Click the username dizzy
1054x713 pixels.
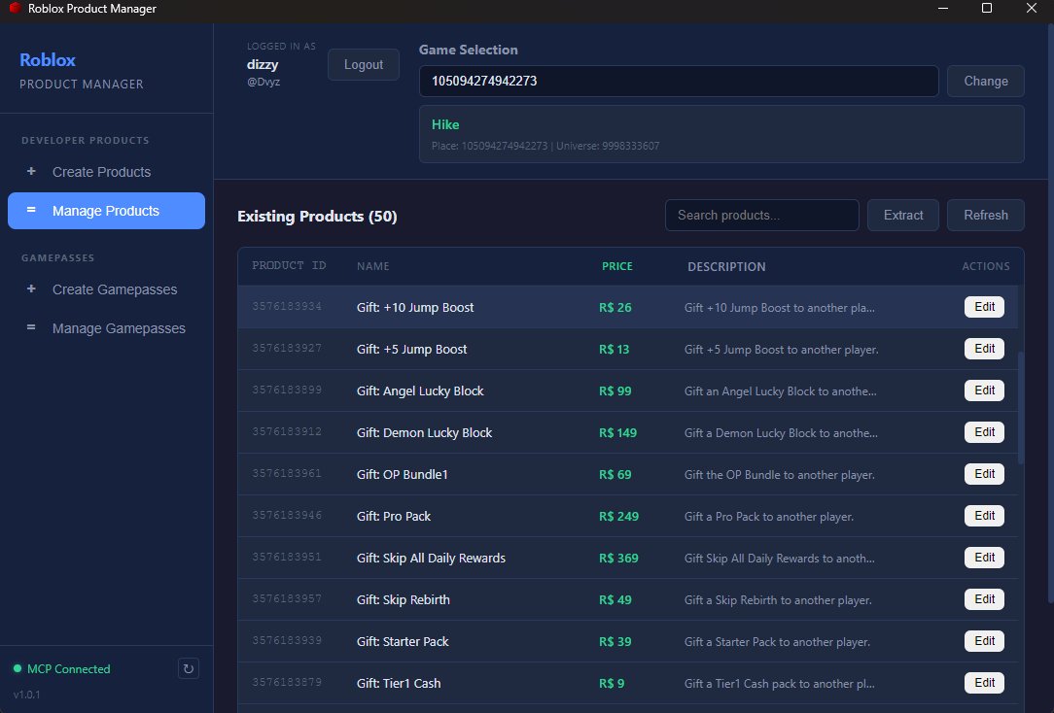pyautogui.click(x=263, y=64)
